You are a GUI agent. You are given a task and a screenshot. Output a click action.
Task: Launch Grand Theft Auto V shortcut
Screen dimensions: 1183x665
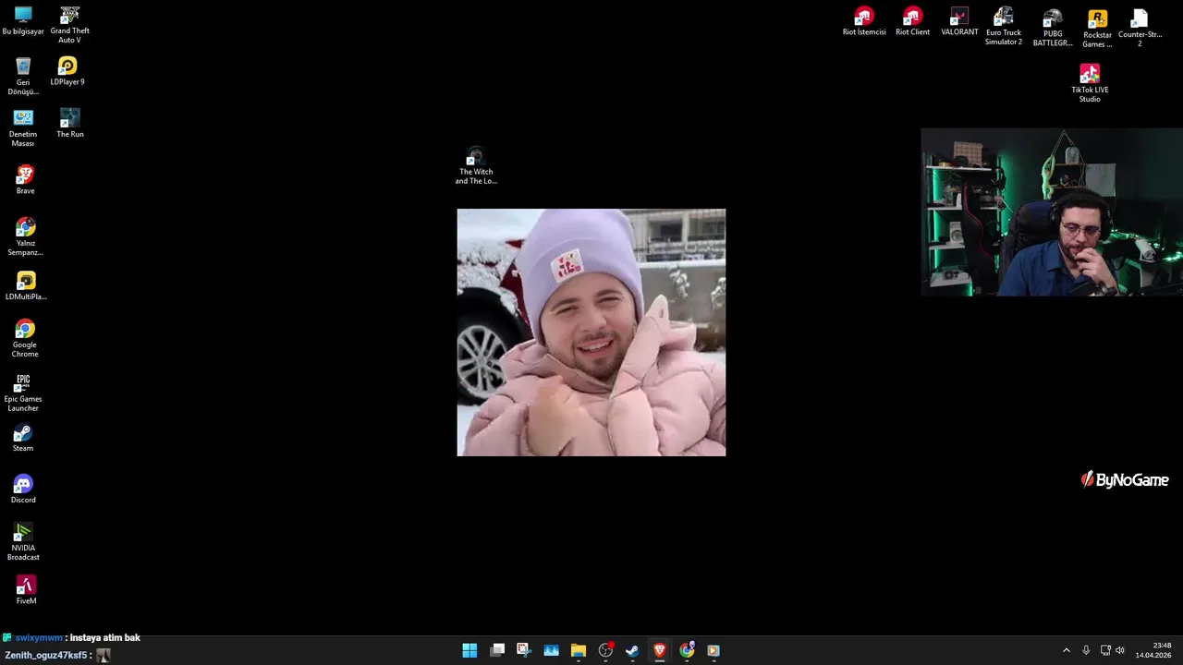(x=69, y=25)
